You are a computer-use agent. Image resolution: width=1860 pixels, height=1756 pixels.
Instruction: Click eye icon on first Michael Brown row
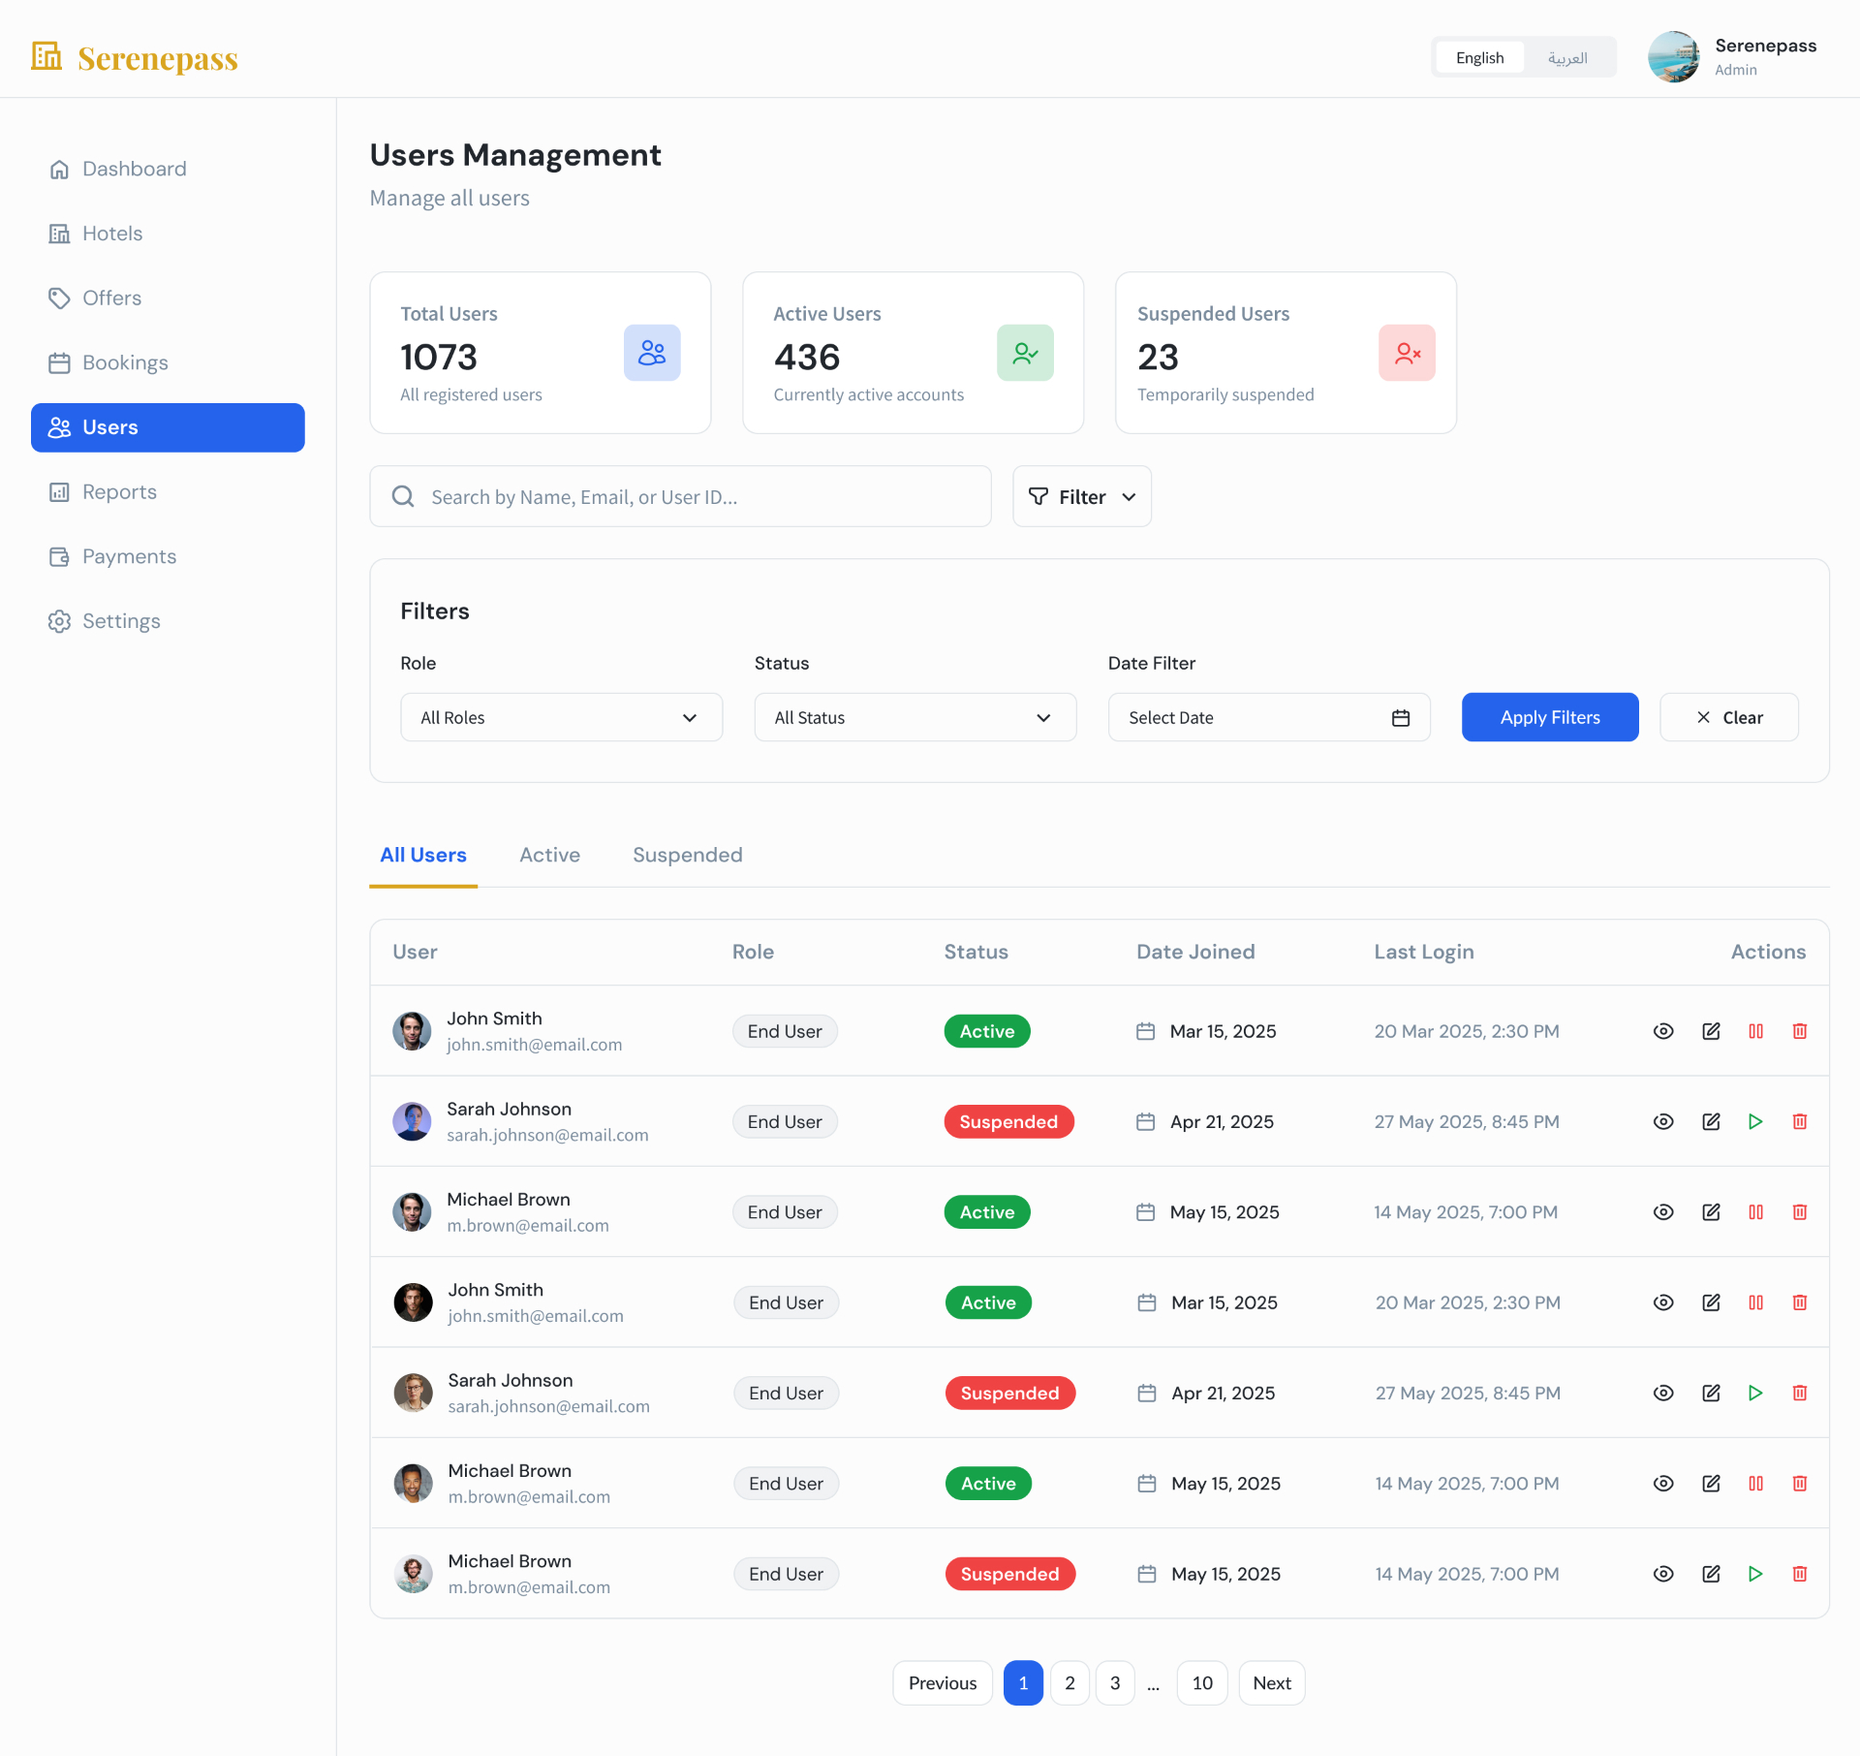tap(1663, 1212)
